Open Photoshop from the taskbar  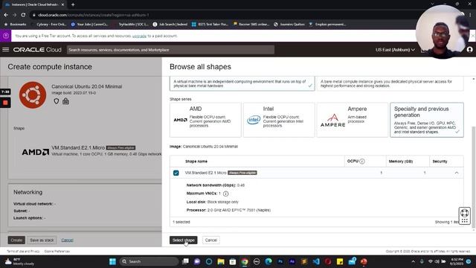280,261
